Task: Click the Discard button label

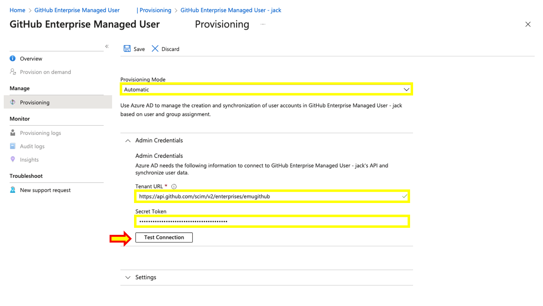Action: click(x=170, y=49)
